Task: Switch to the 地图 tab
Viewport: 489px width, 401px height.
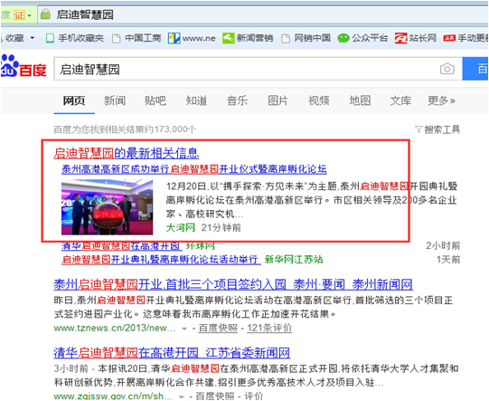Action: [x=360, y=100]
